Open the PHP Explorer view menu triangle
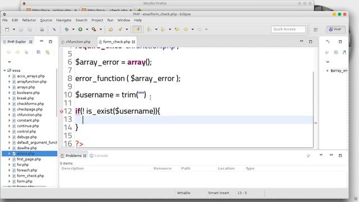This screenshot has height=202, width=359. tap(10, 62)
